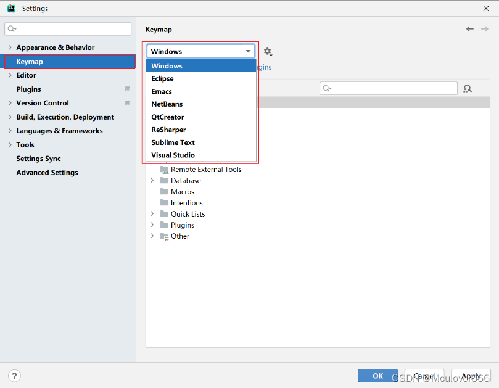This screenshot has height=388, width=499.
Task: Select the Quick Lists row text
Action: point(188,214)
